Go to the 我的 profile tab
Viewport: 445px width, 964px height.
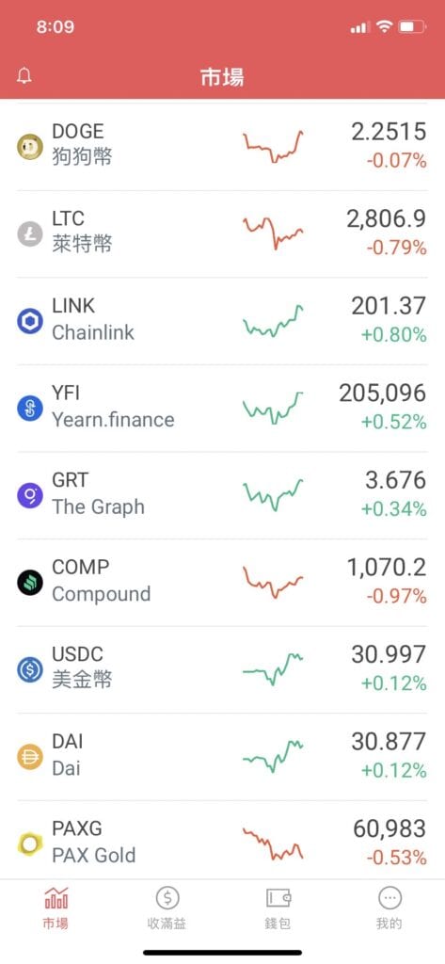click(389, 908)
